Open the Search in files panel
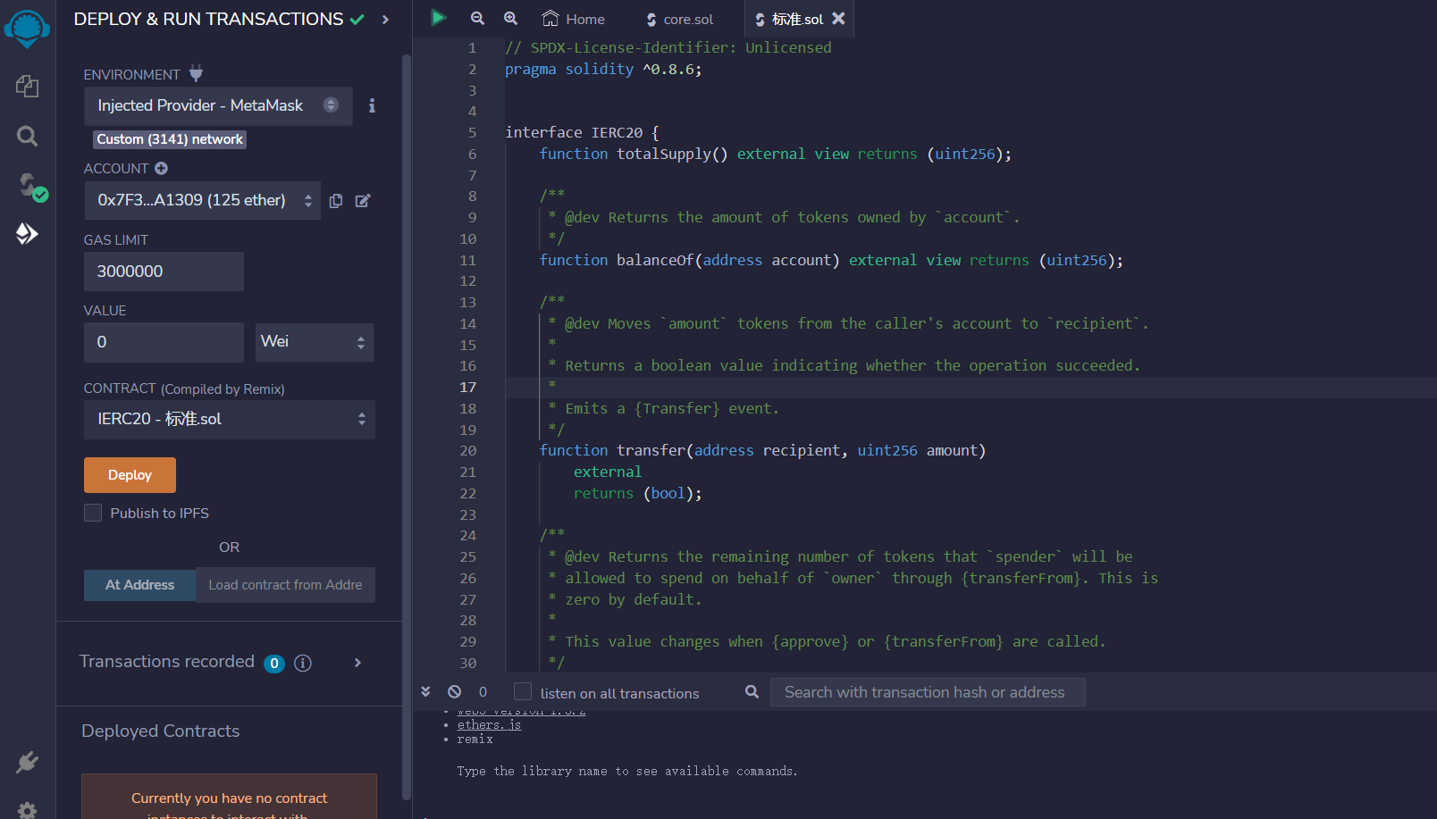1437x819 pixels. pyautogui.click(x=27, y=136)
